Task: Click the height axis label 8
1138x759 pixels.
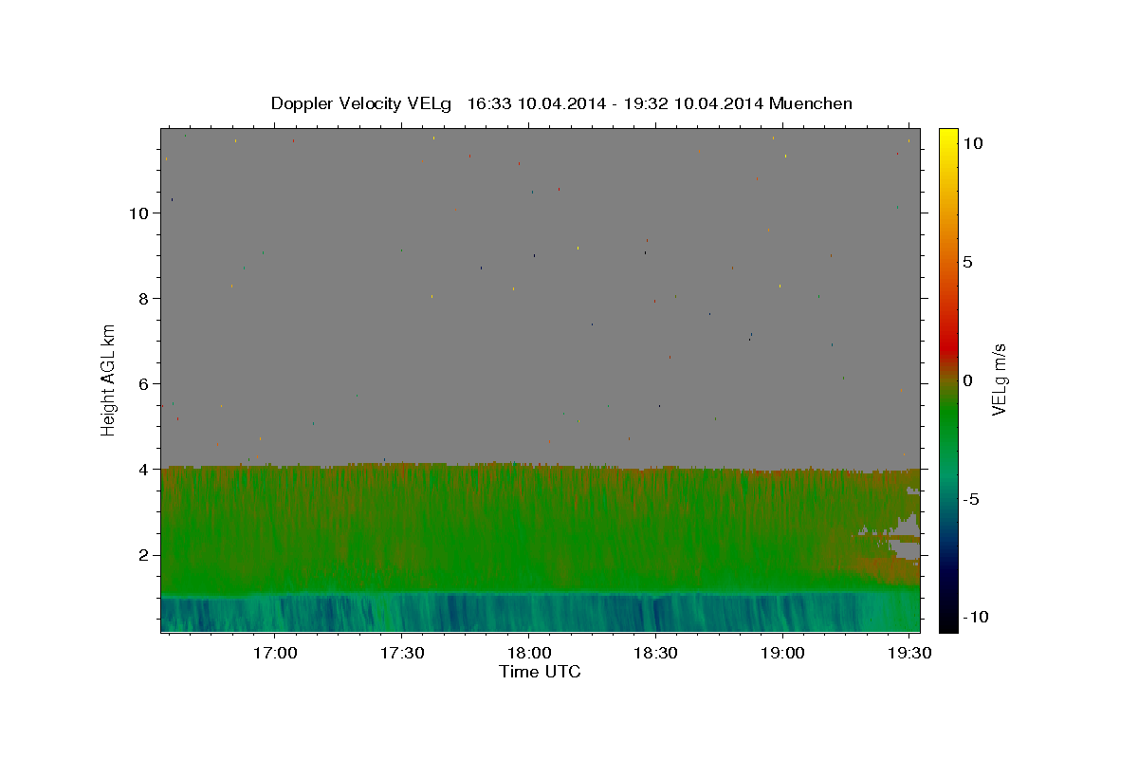Action: click(x=144, y=299)
